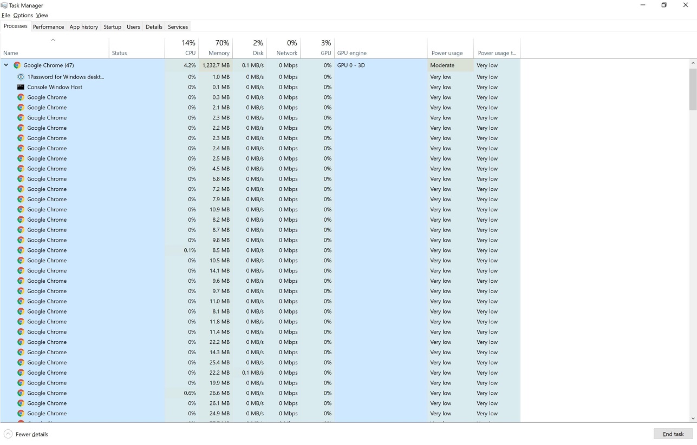Click the Chrome icon in the 7.2 MB row
This screenshot has width=697, height=445.
(x=21, y=189)
